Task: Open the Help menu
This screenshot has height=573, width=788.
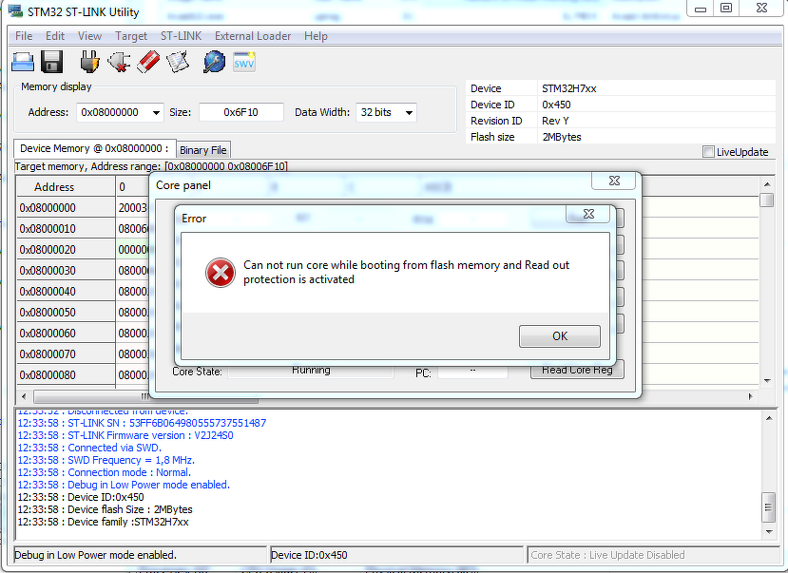Action: [316, 36]
